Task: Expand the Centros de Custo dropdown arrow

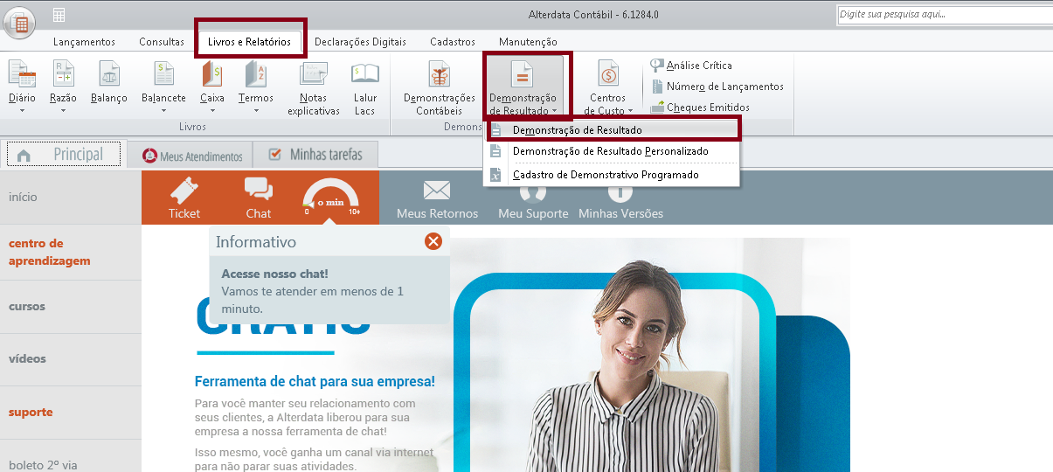Action: coord(630,111)
